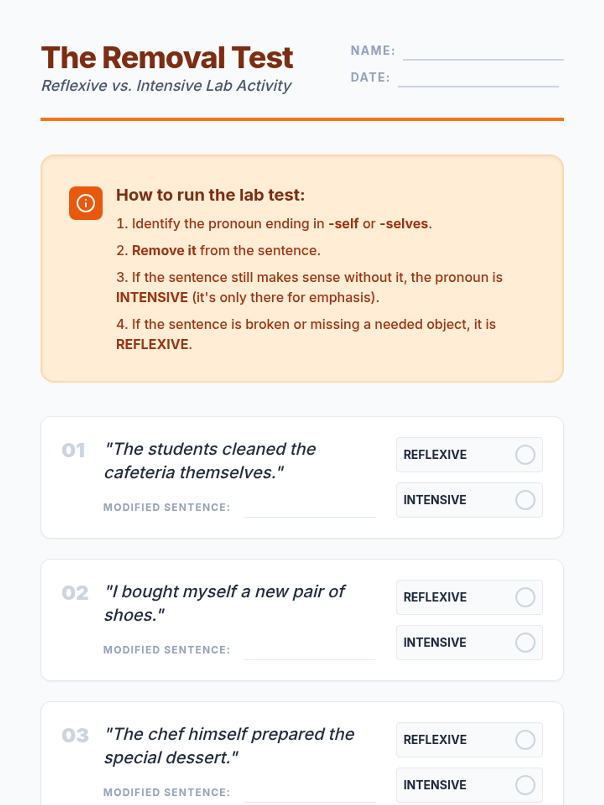Image resolution: width=604 pixels, height=805 pixels.
Task: Click modified sentence field for question 03
Action: pos(310,793)
